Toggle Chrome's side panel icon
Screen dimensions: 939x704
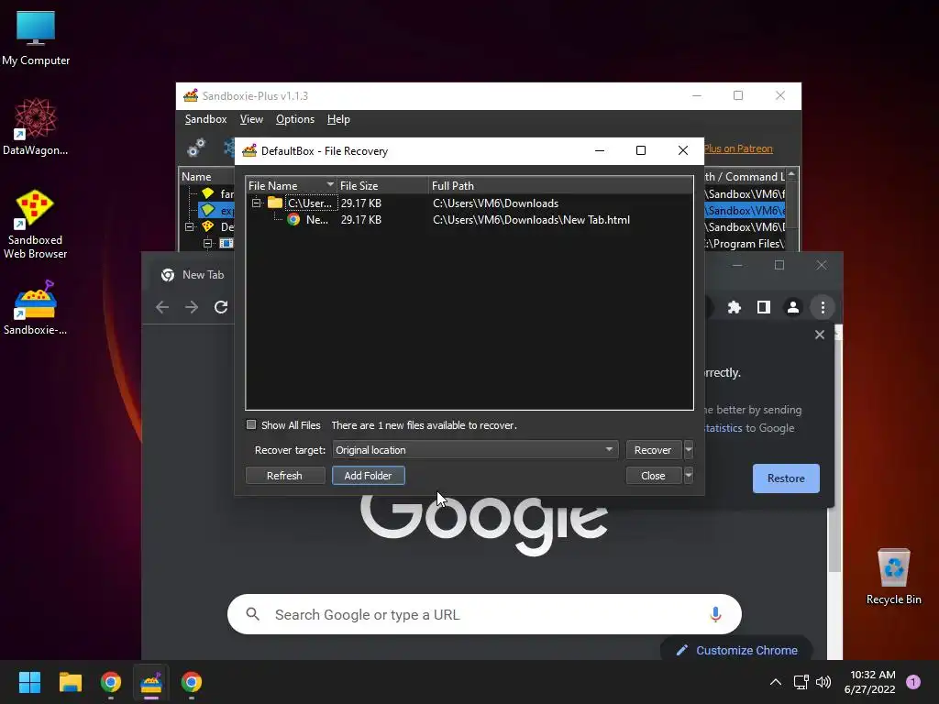click(x=764, y=307)
